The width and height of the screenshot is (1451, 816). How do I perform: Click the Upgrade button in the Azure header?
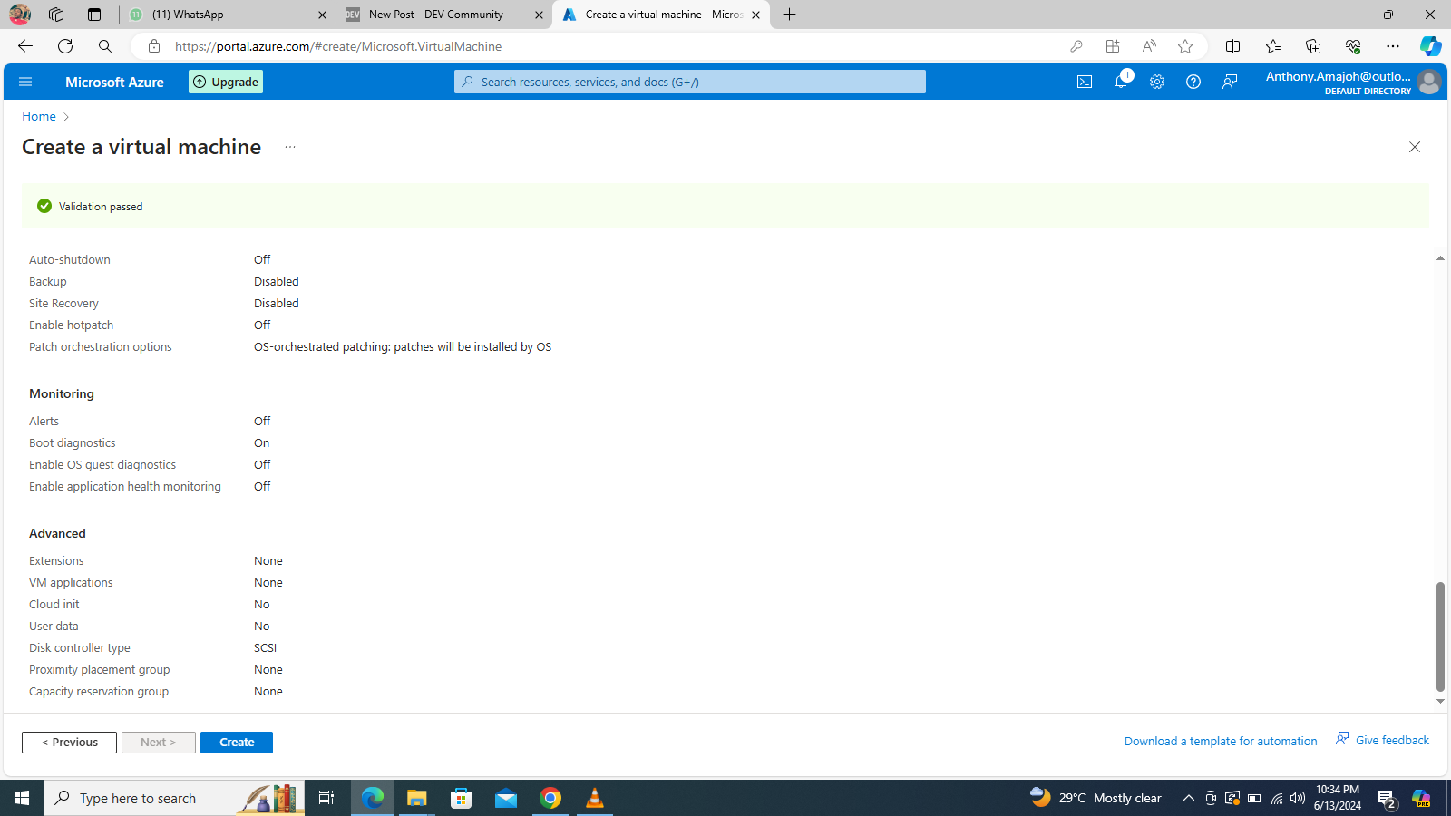click(x=226, y=82)
